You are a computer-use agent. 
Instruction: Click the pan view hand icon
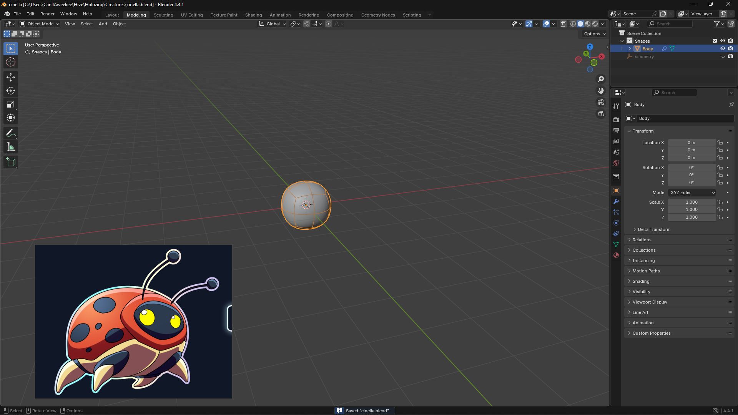click(601, 91)
